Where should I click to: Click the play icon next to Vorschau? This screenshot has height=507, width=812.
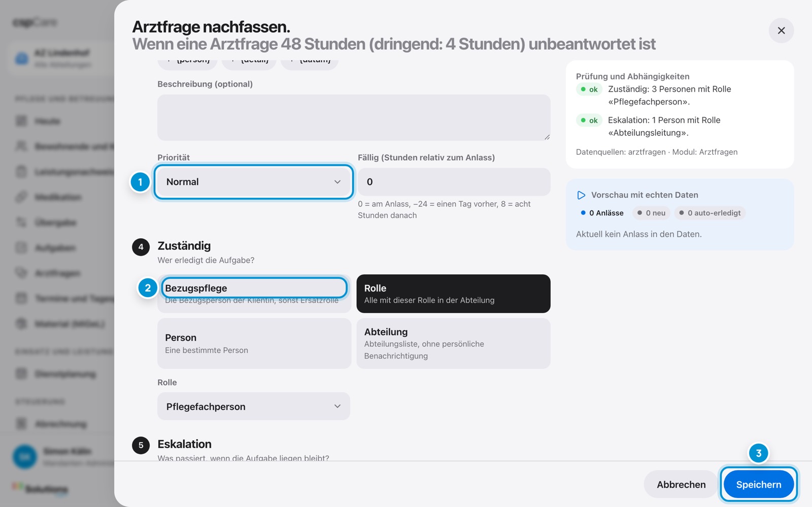tap(581, 195)
